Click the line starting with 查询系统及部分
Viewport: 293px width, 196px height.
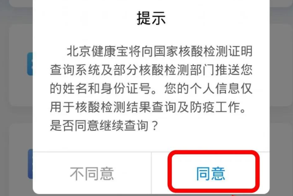point(151,70)
